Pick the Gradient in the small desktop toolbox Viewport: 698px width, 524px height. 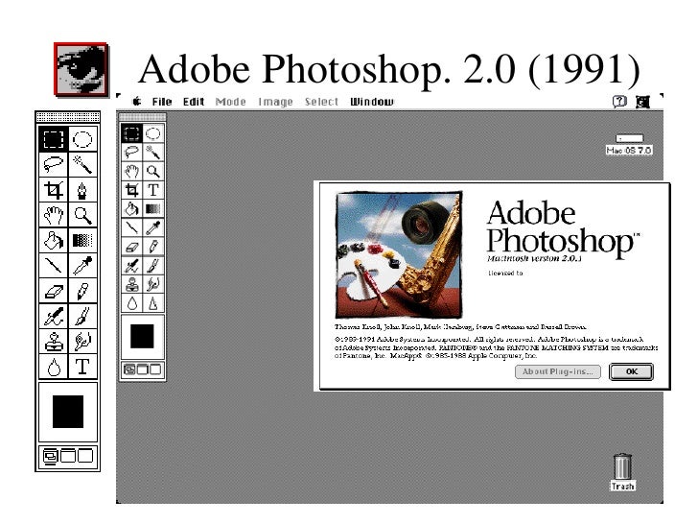point(152,209)
